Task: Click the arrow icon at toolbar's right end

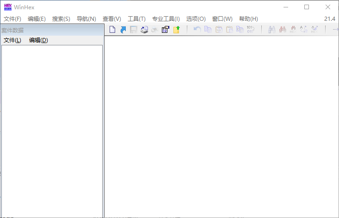Action: point(336,30)
